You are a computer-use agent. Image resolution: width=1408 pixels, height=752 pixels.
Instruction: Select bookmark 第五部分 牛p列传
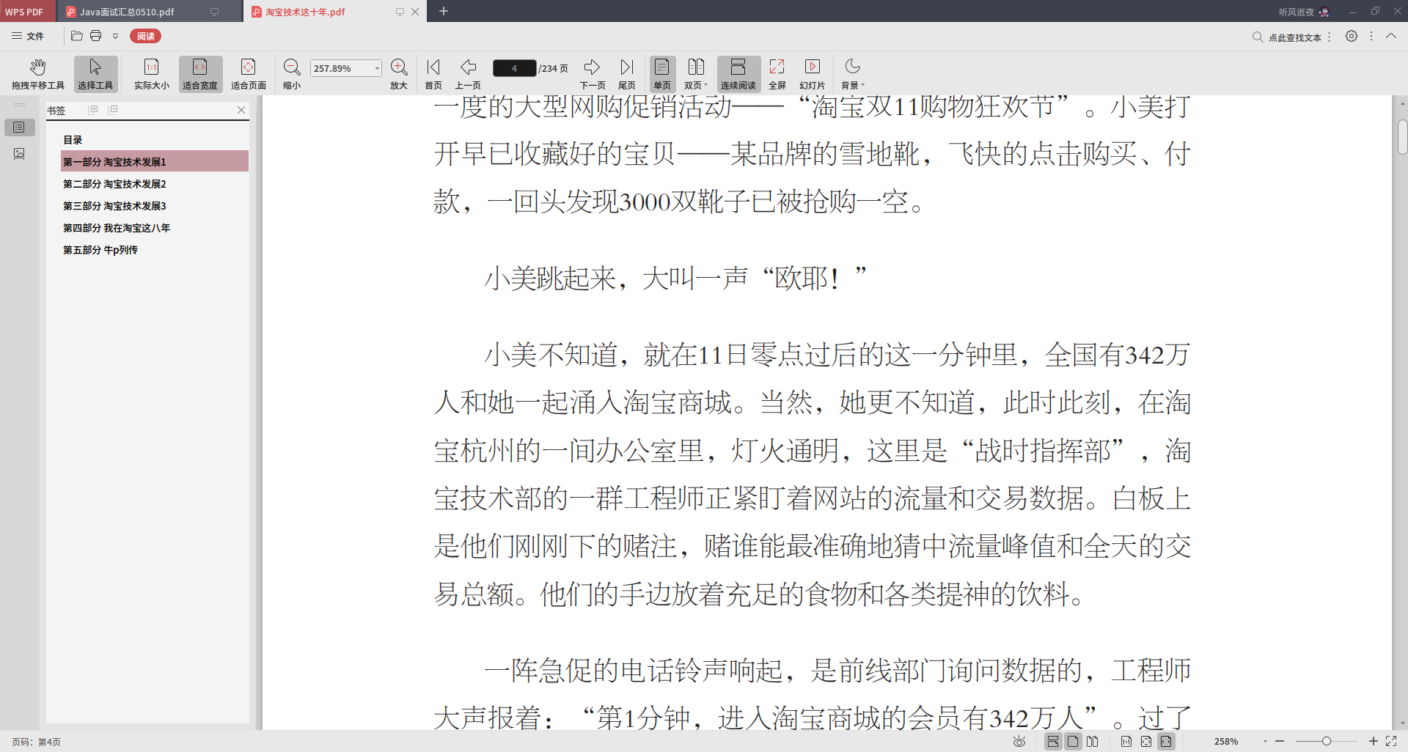(100, 250)
